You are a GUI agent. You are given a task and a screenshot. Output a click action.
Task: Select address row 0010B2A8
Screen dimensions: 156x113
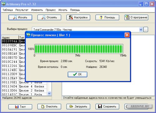[x=13, y=54]
